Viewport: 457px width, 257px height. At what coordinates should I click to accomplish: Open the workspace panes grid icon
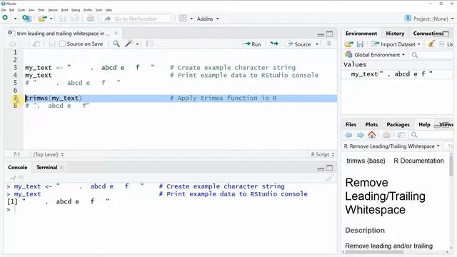tap(183, 19)
